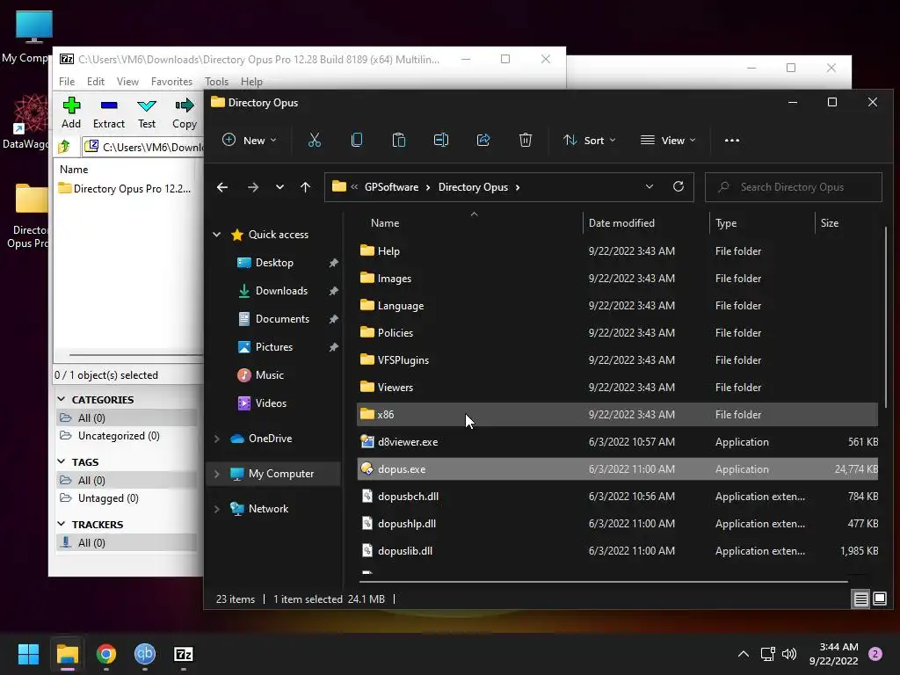900x675 pixels.
Task: Open qBittorrent from the taskbar
Action: pyautogui.click(x=145, y=654)
